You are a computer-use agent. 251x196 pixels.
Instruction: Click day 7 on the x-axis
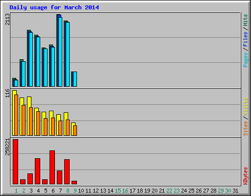point(60,191)
